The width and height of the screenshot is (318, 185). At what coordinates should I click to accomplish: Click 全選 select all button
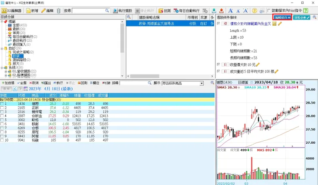(22, 83)
